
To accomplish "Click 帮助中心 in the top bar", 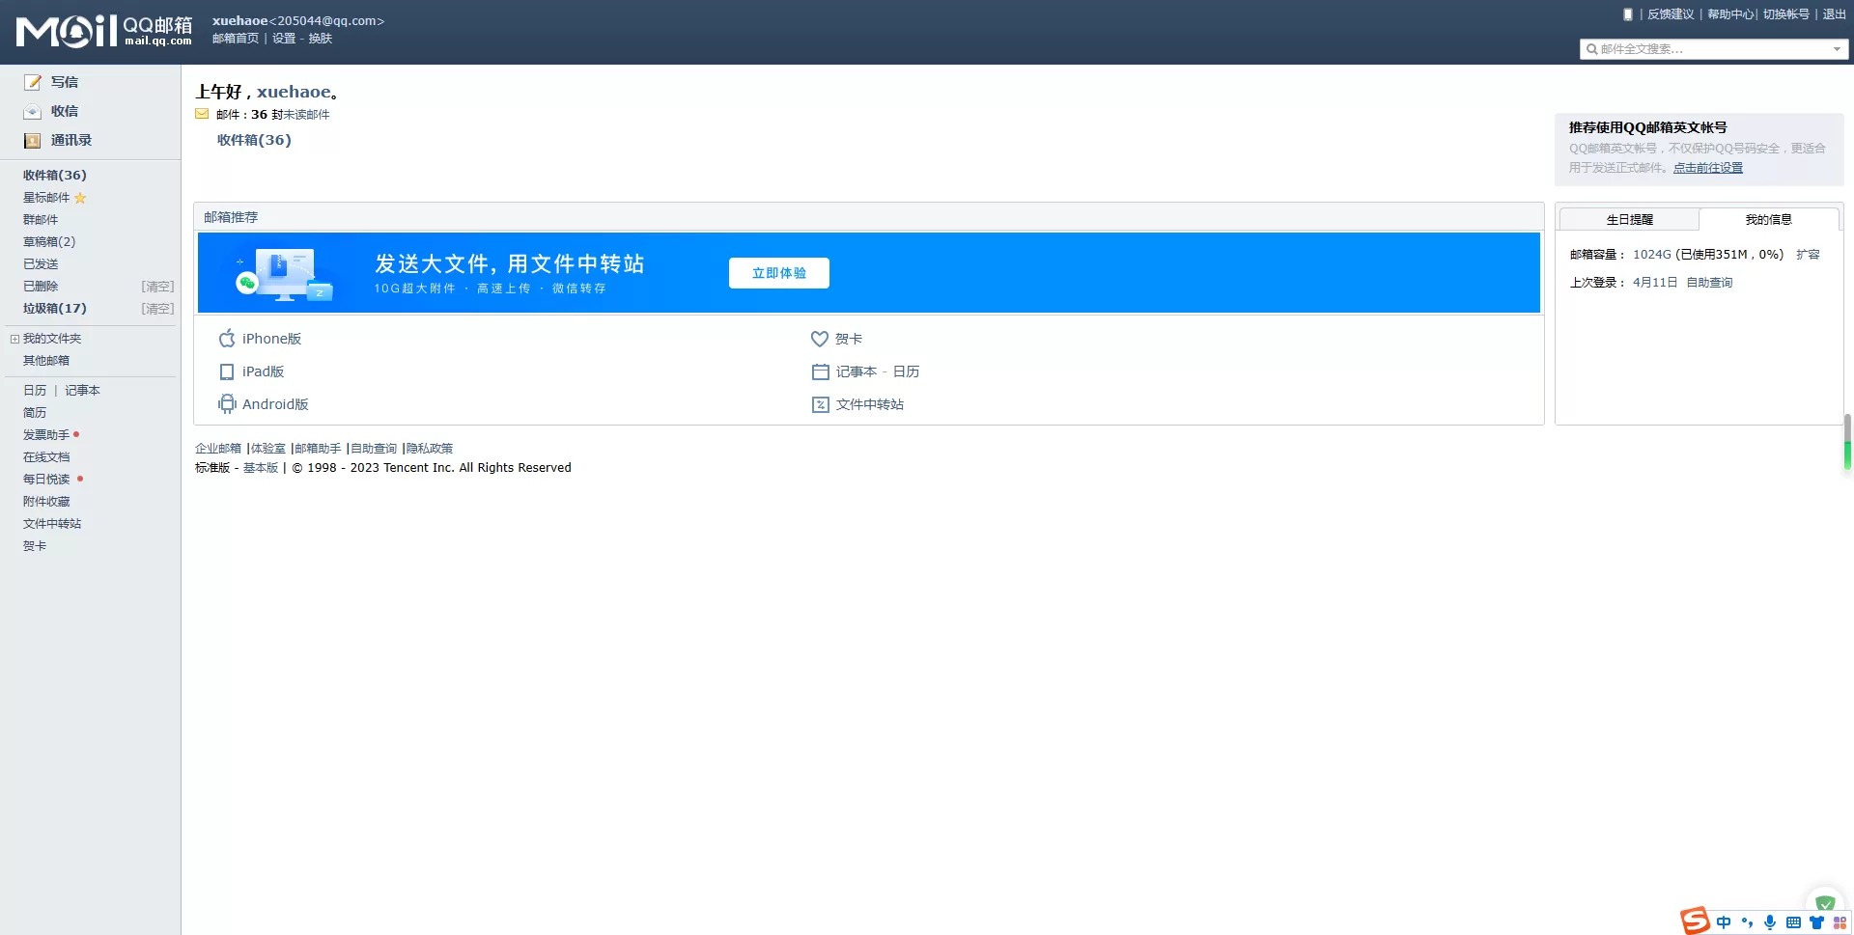I will pos(1730,14).
